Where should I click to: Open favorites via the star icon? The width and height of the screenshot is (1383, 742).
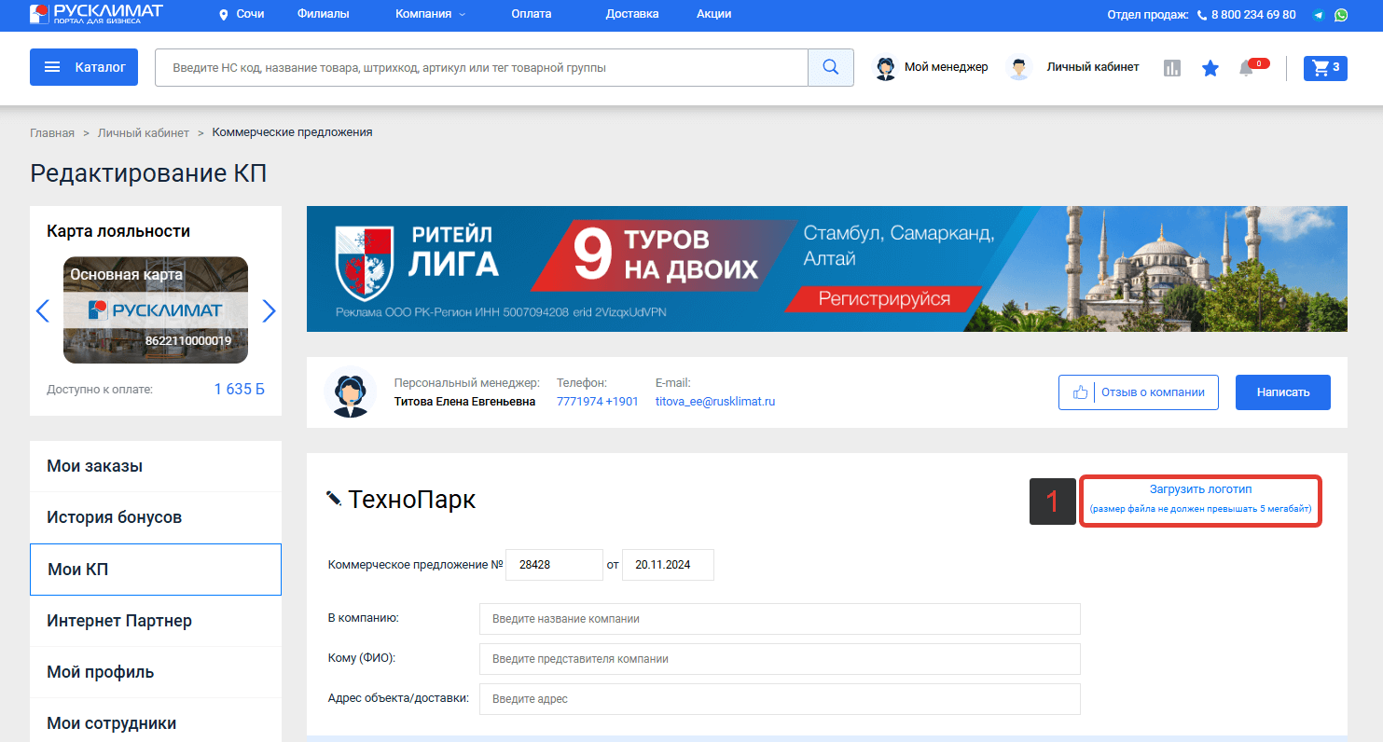pyautogui.click(x=1210, y=68)
